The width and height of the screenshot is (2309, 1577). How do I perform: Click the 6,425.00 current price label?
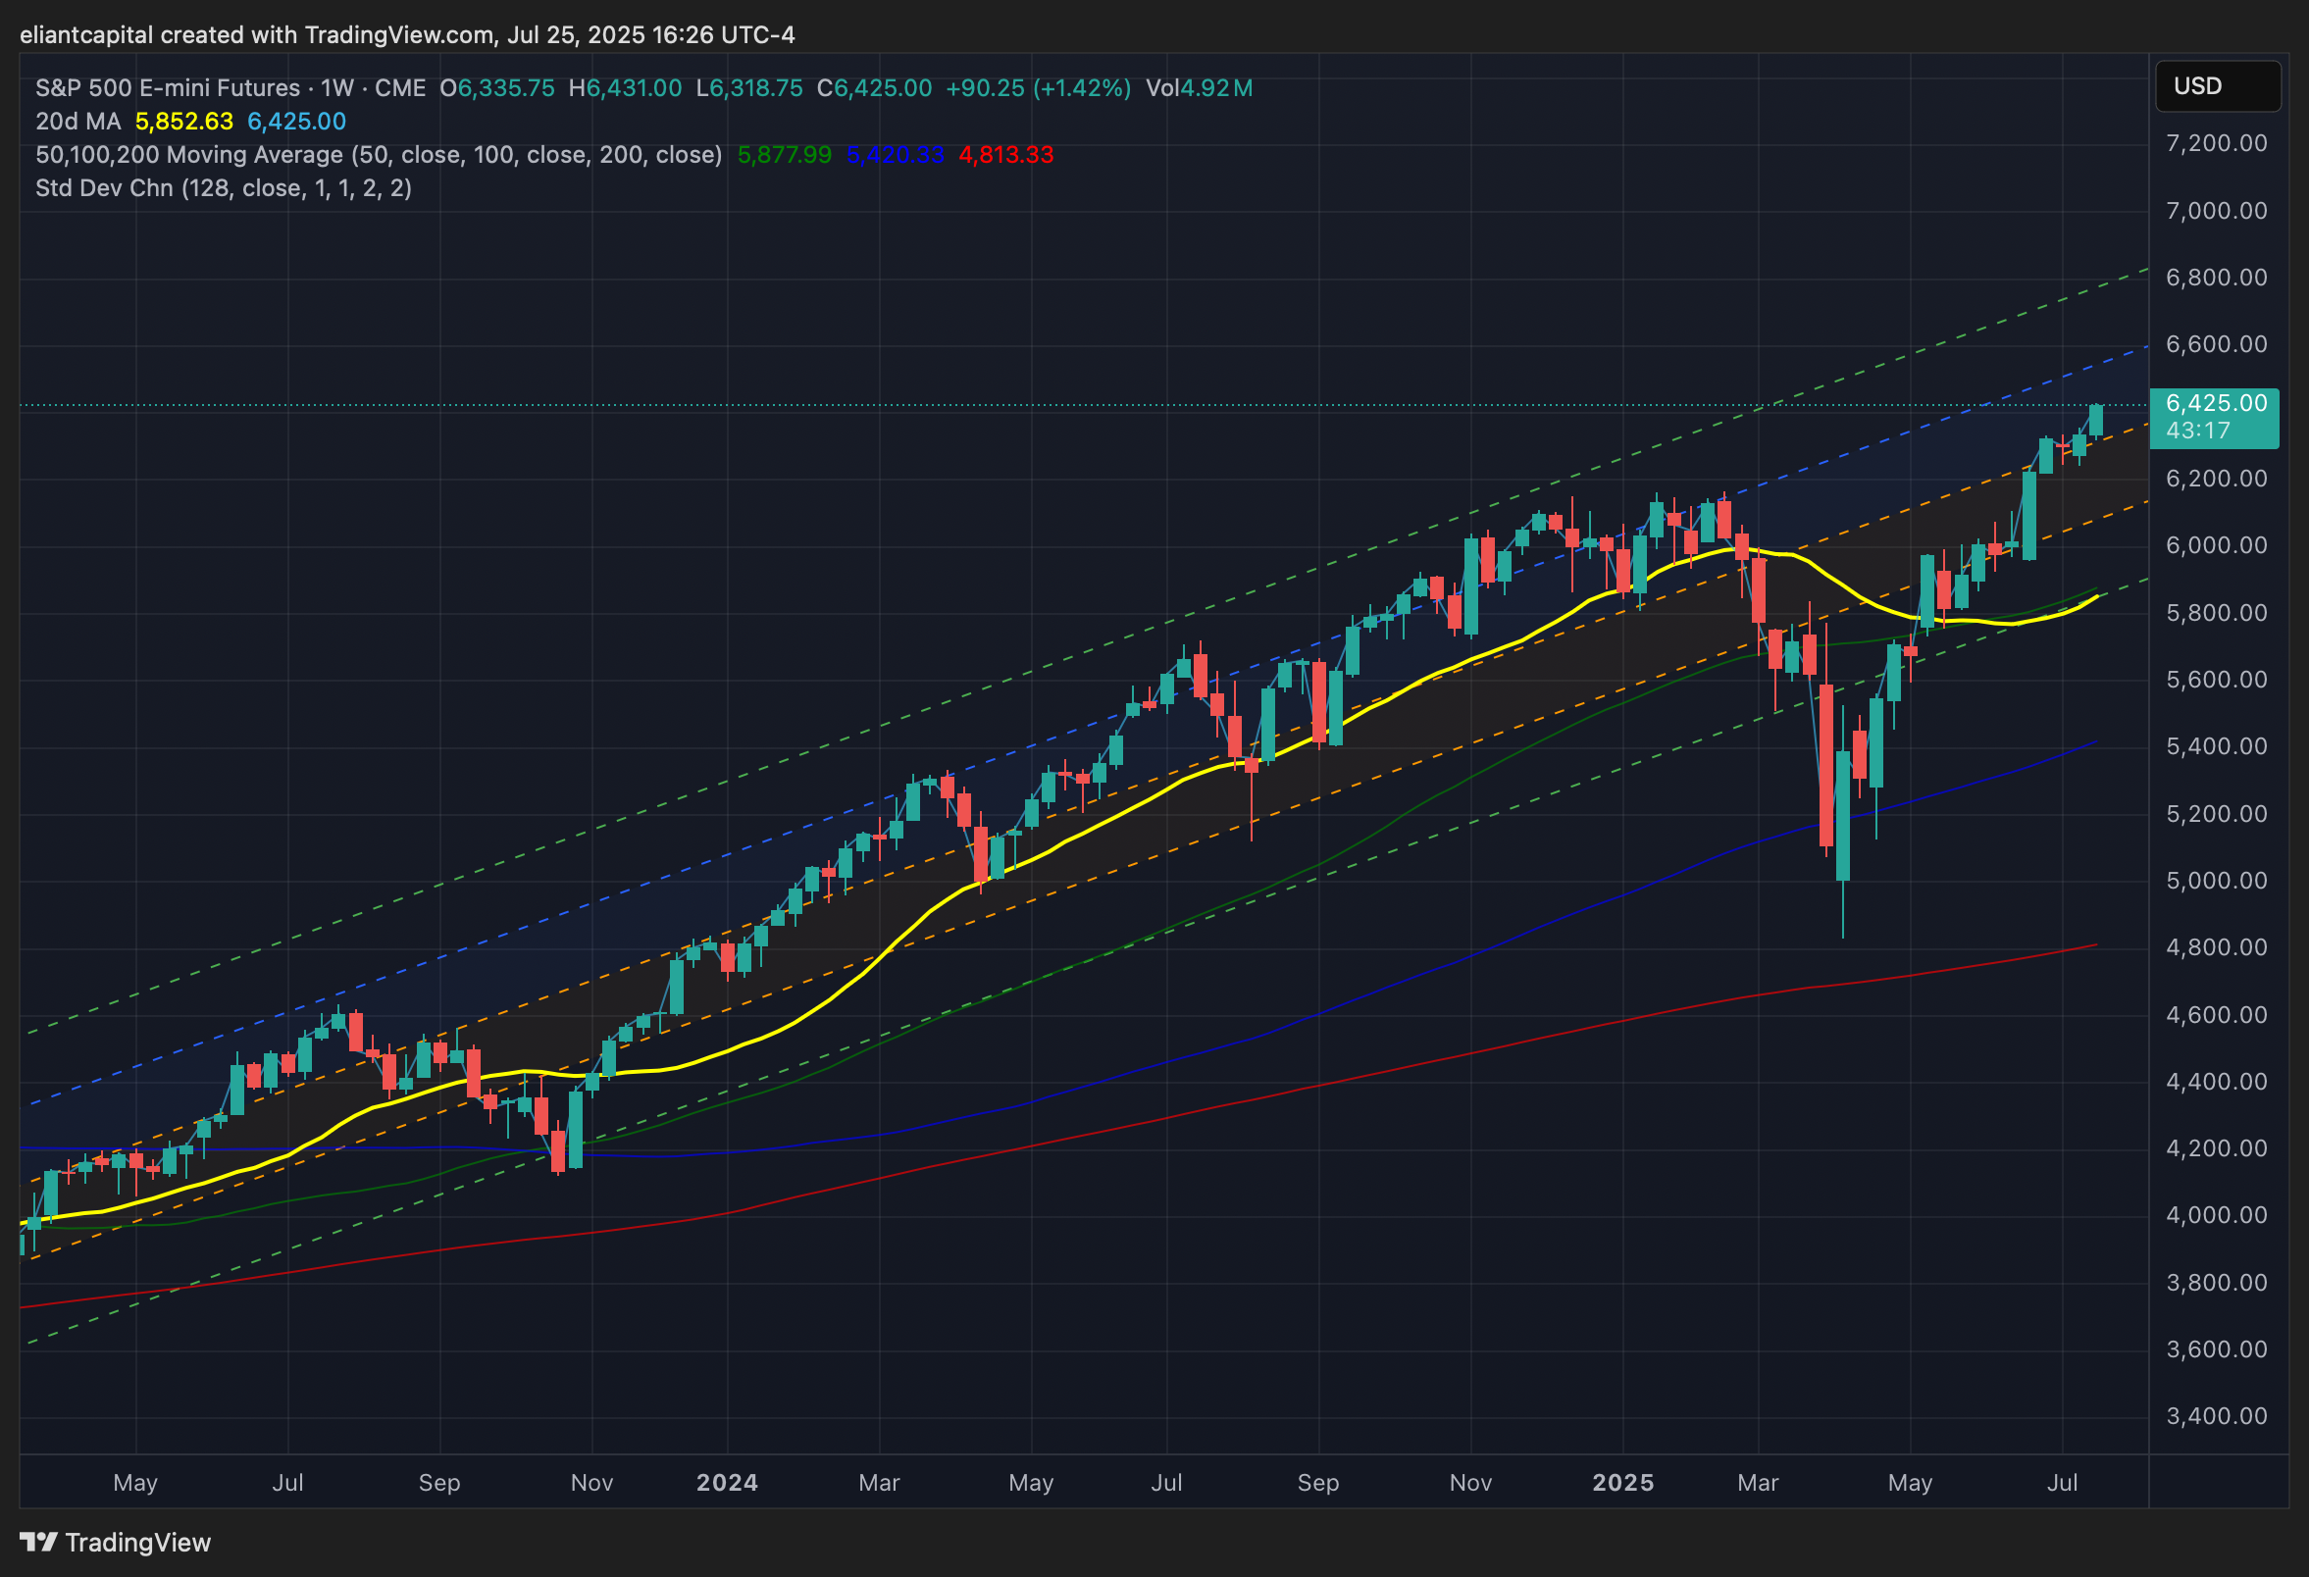[2216, 403]
